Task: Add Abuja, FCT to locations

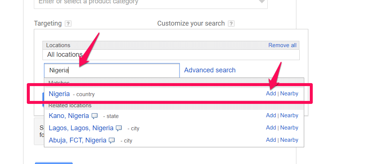Action: [271, 140]
